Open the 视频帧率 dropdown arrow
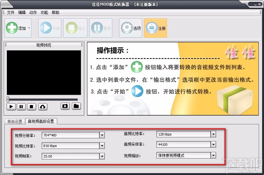 102,156
